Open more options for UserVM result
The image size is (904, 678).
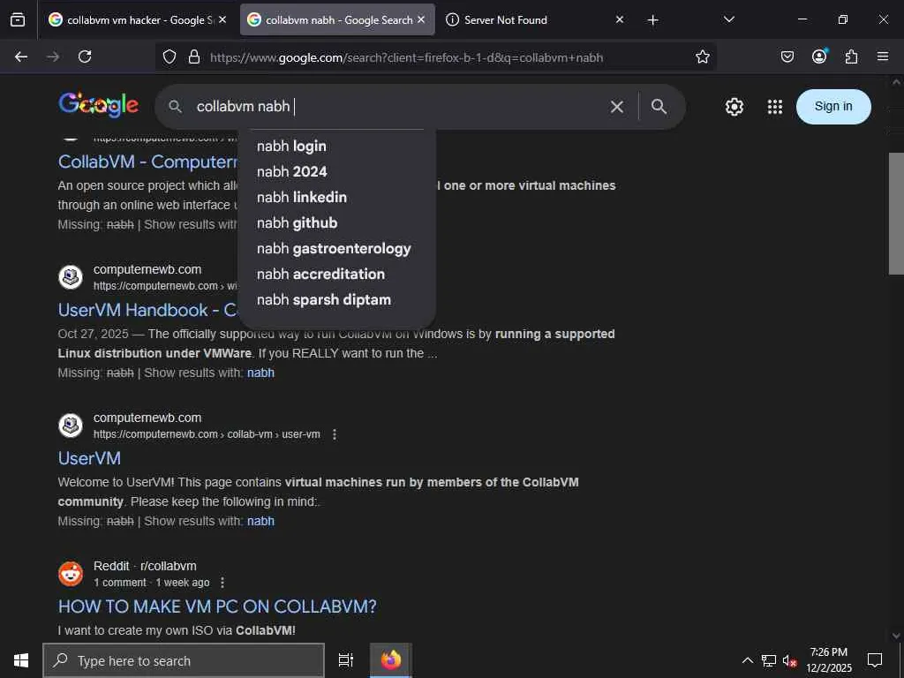(335, 434)
